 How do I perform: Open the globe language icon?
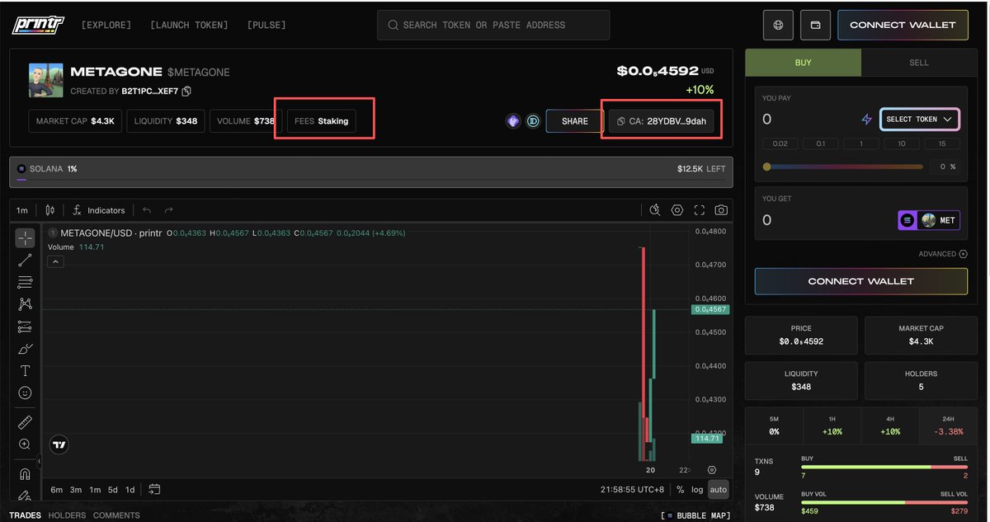[x=778, y=25]
